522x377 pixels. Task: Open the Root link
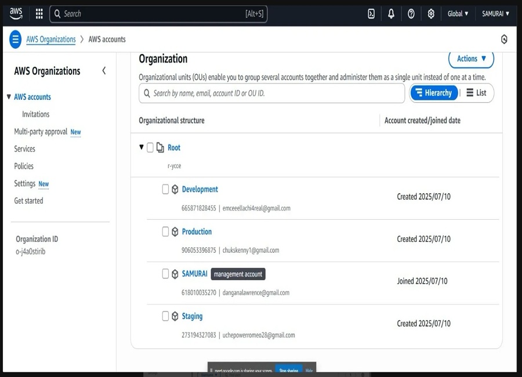click(174, 147)
